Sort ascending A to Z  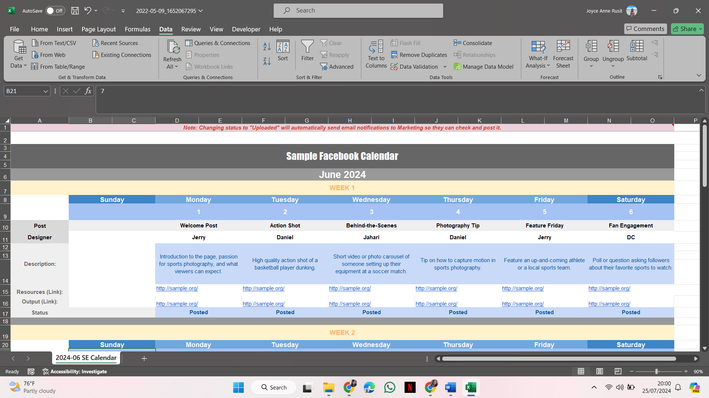coord(267,47)
